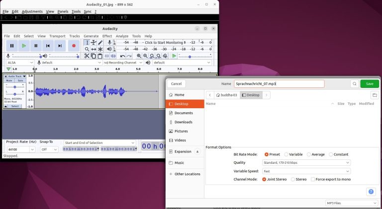Screen dimensions: 382x209
Task: Skip to start of the track
Action: click(x=48, y=46)
